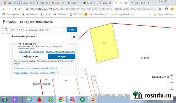
Task: Open the План КК link
Action: click(x=38, y=52)
